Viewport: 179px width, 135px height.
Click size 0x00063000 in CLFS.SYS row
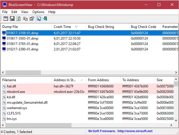click(165, 113)
